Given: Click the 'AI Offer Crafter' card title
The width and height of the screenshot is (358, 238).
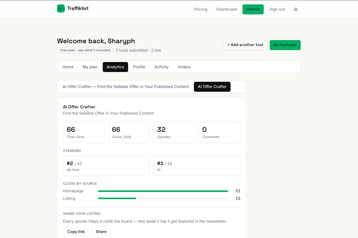Looking at the screenshot, I should [x=79, y=107].
